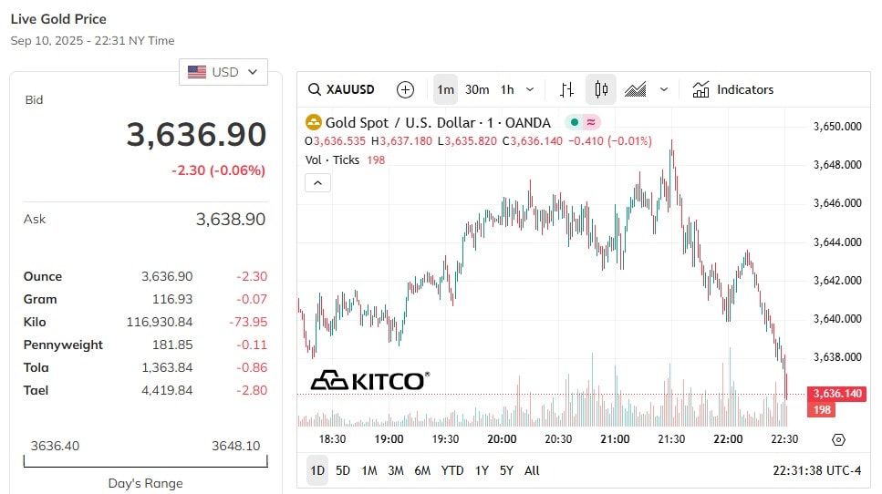This screenshot has height=494, width=882.
Task: Click the 22:31:38 UTC-4 timezone label
Action: 816,470
